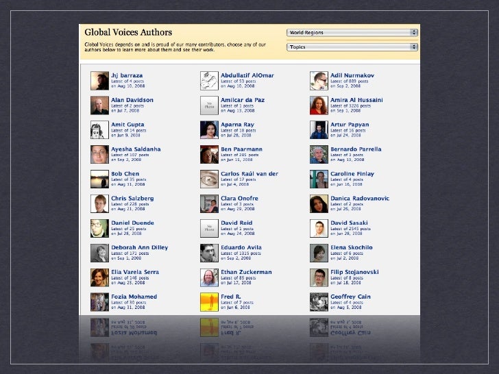Open the .hj barraza author link
Screen dimensions: 499x374
127,75
